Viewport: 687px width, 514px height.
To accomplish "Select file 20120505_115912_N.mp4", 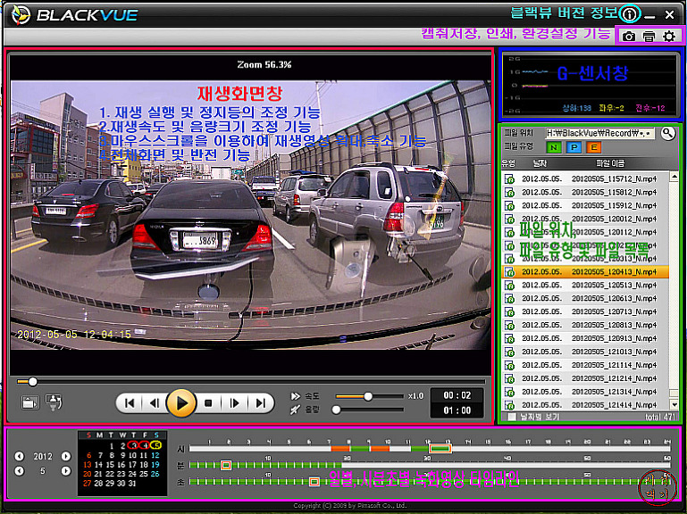I will click(585, 205).
